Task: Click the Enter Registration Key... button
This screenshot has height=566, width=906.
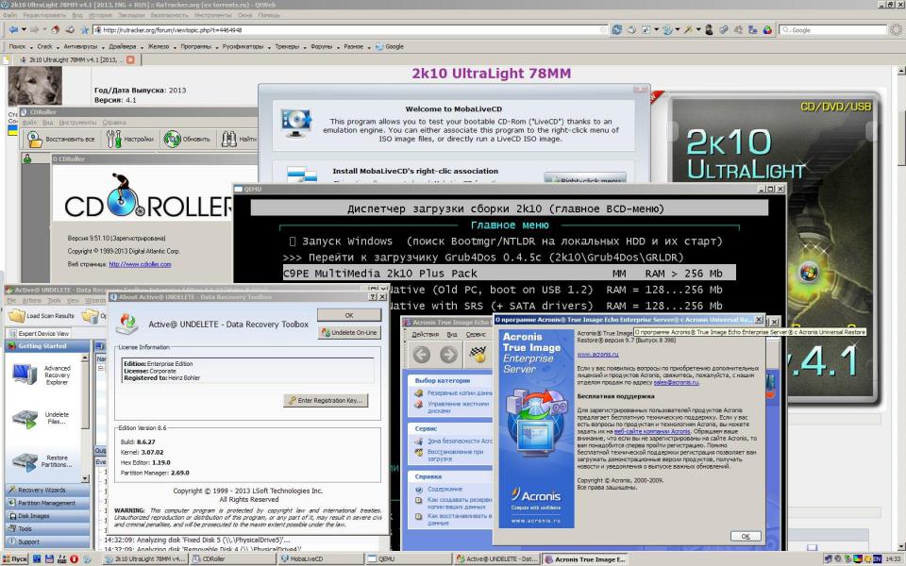Action: point(326,400)
